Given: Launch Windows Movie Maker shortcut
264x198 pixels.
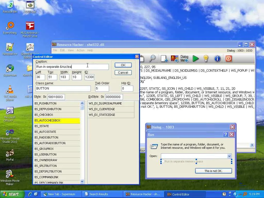Looking at the screenshot, I should (10, 178).
